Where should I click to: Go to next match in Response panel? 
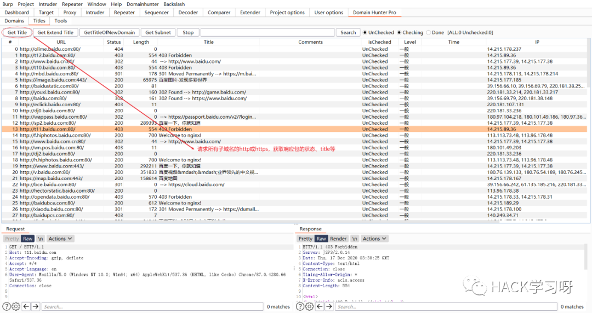point(329,306)
